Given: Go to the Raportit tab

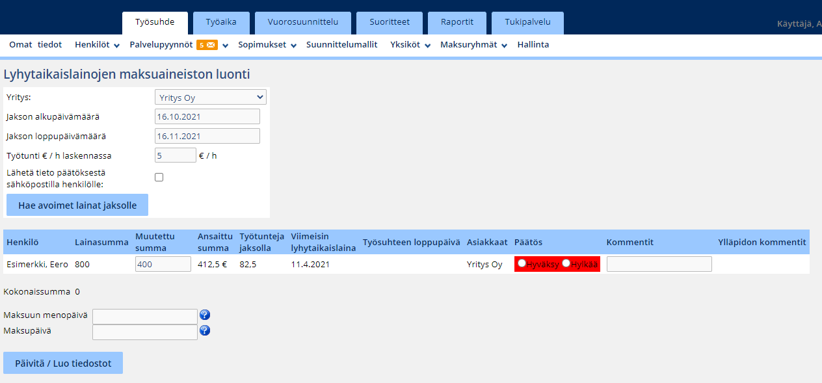Looking at the screenshot, I should [x=457, y=23].
